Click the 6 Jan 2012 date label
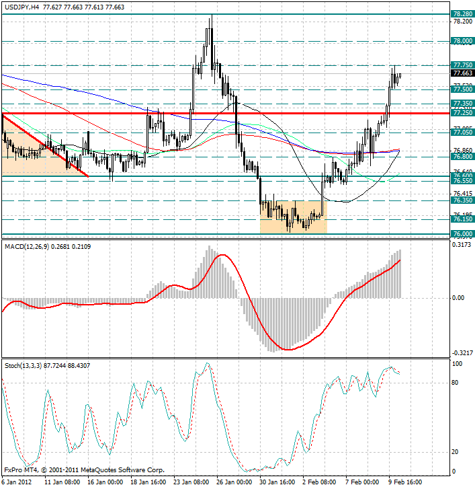475x487 pixels. point(16,482)
